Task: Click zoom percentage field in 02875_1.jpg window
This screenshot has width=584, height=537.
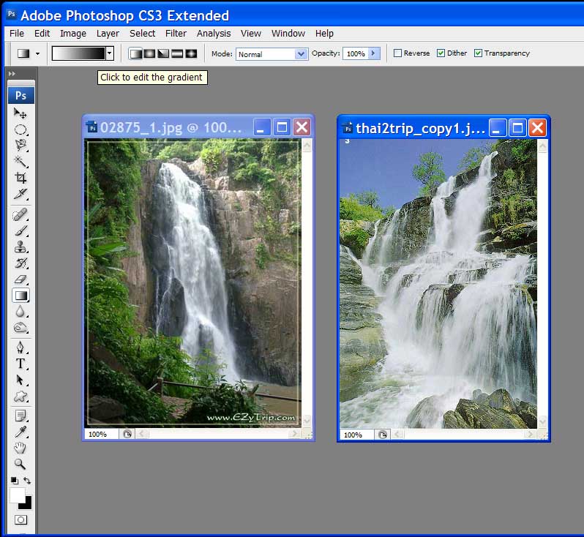Action: point(102,435)
